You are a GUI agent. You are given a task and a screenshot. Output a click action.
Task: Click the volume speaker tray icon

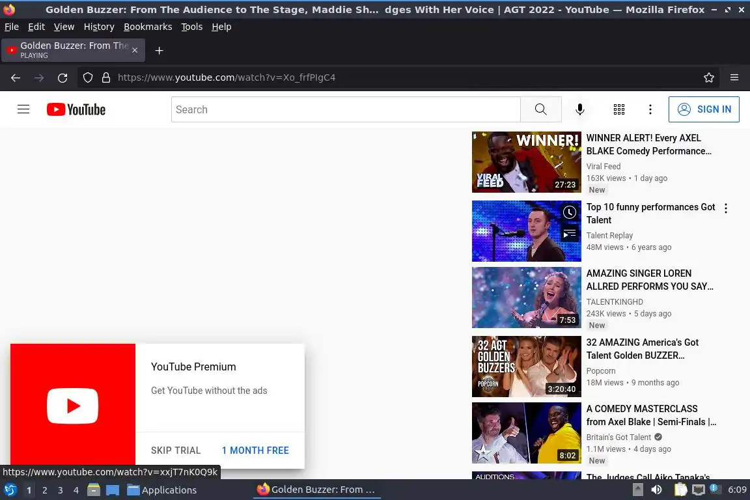click(x=656, y=490)
